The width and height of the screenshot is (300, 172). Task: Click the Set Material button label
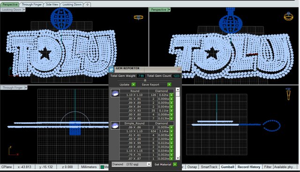(x=163, y=164)
